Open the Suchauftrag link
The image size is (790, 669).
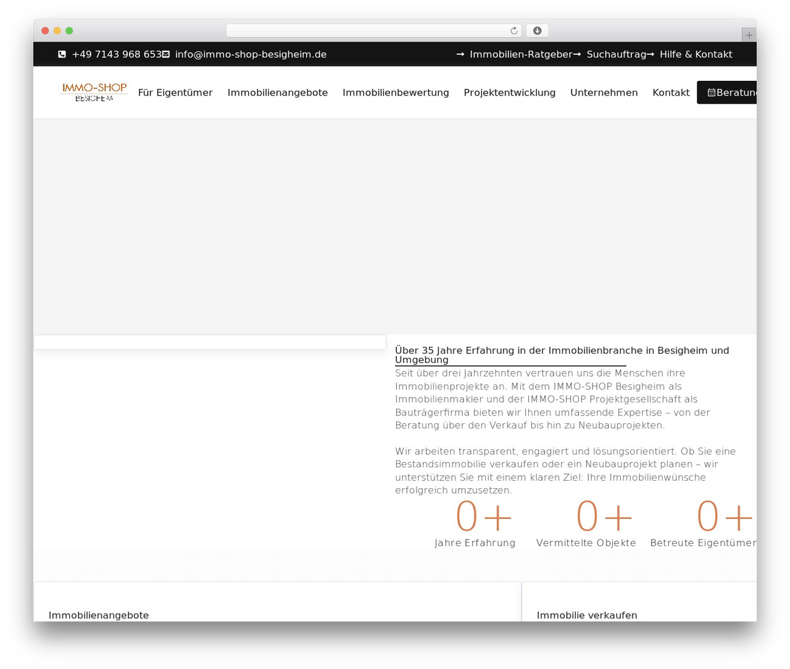tap(617, 54)
